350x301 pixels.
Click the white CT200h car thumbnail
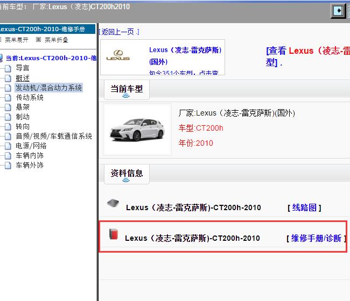click(137, 130)
